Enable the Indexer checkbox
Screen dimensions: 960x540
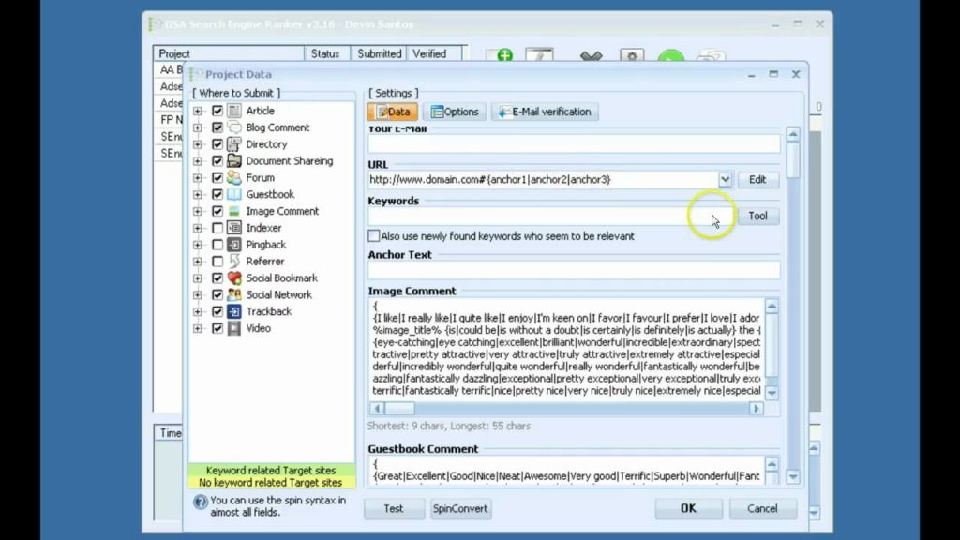click(217, 228)
